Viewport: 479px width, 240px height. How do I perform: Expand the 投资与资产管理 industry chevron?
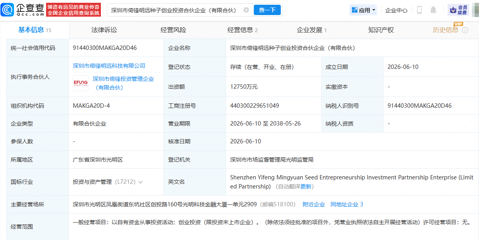pos(140,182)
